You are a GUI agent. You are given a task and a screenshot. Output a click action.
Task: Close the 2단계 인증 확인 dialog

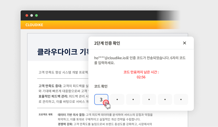(x=184, y=43)
